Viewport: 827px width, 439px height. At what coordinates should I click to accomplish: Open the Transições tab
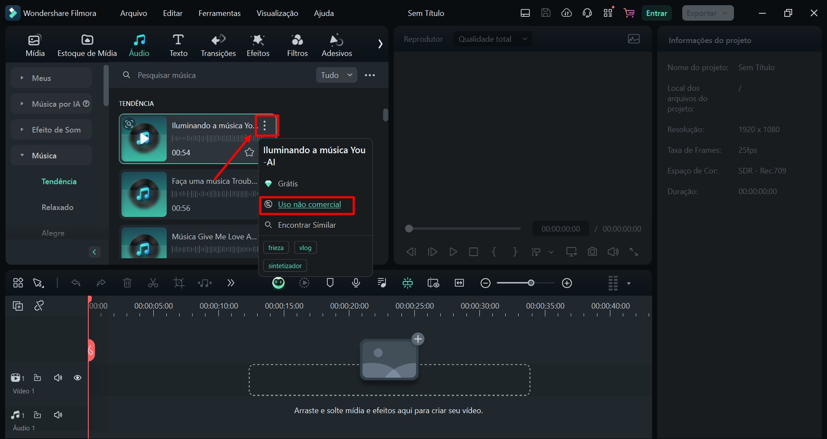(218, 45)
